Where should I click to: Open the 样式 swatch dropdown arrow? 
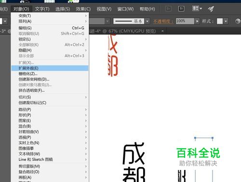pyautogui.click(x=226, y=21)
